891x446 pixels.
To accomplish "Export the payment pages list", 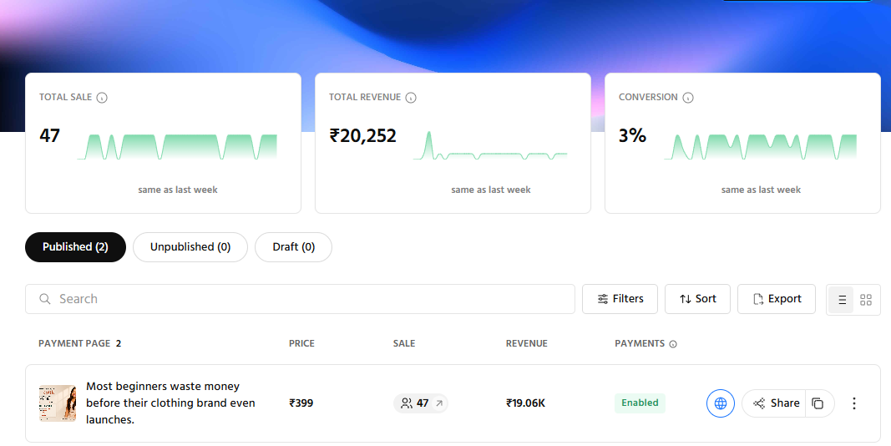I will (777, 299).
